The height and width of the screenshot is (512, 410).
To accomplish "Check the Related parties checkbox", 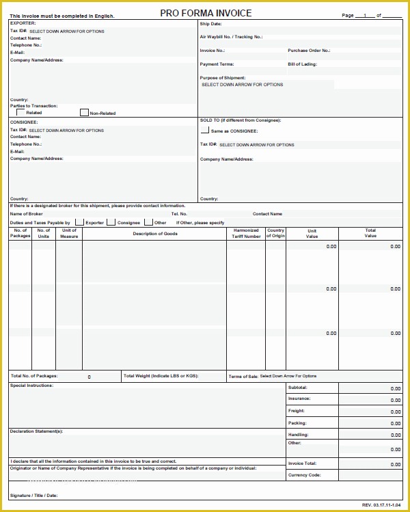I will click(20, 112).
